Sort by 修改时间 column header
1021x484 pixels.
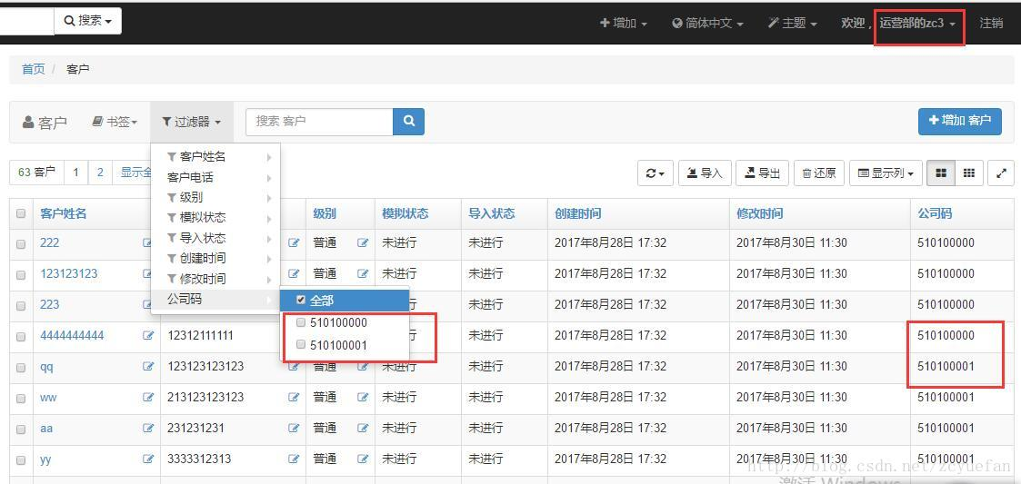tap(760, 213)
